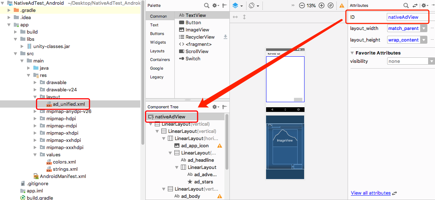Image resolution: width=435 pixels, height=200 pixels.
Task: Expand the mipmap-hdpi folder
Action: point(35,118)
